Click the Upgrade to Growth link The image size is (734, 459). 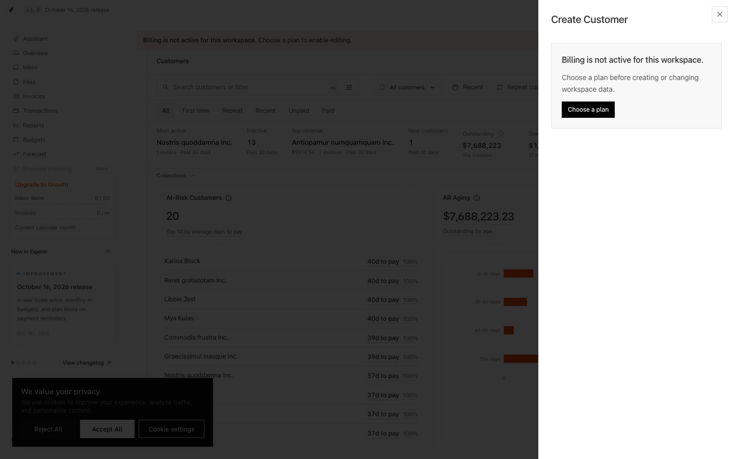click(42, 185)
